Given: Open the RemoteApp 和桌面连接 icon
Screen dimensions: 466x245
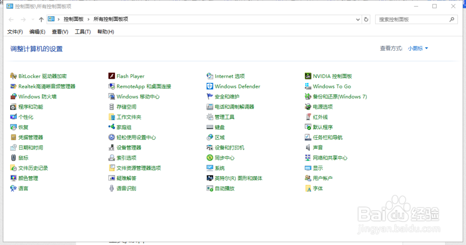Looking at the screenshot, I should (x=111, y=86).
